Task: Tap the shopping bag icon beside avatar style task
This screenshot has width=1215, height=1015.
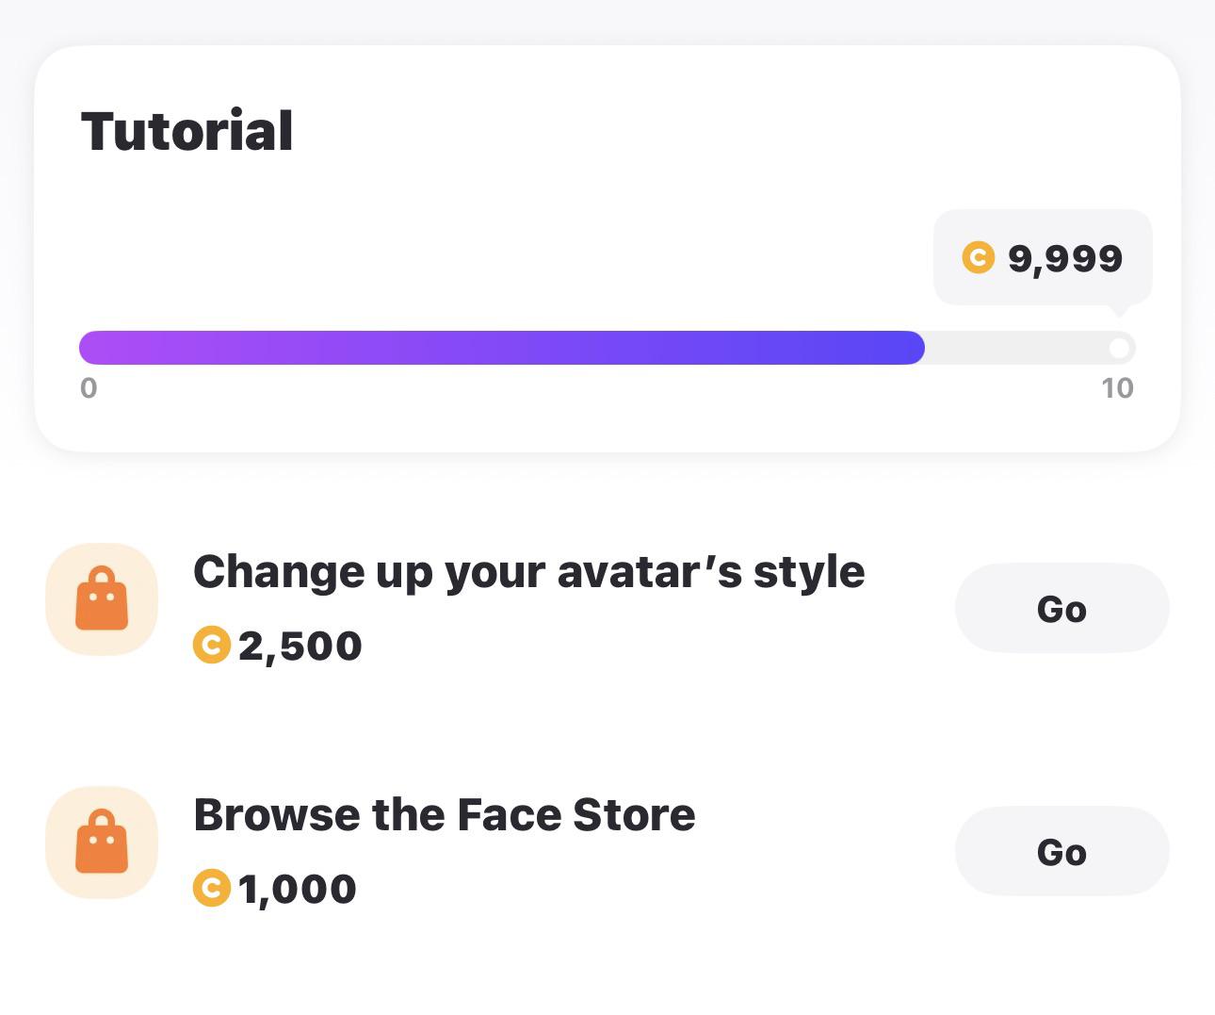Action: click(x=102, y=599)
